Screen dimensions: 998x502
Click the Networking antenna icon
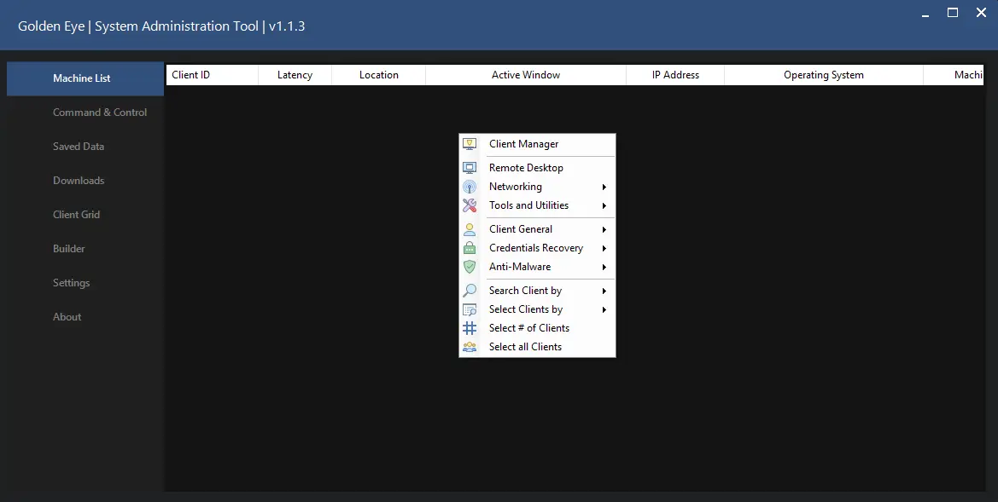click(470, 187)
